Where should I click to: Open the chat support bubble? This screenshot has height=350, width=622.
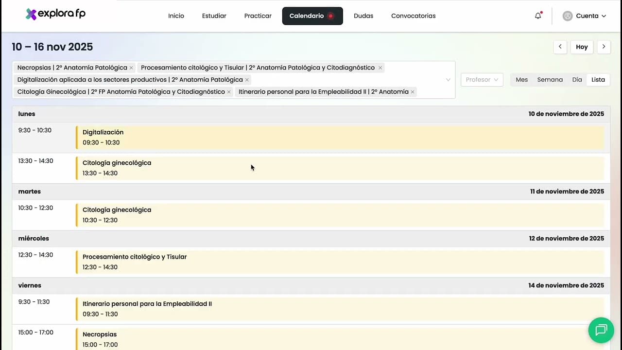click(601, 330)
